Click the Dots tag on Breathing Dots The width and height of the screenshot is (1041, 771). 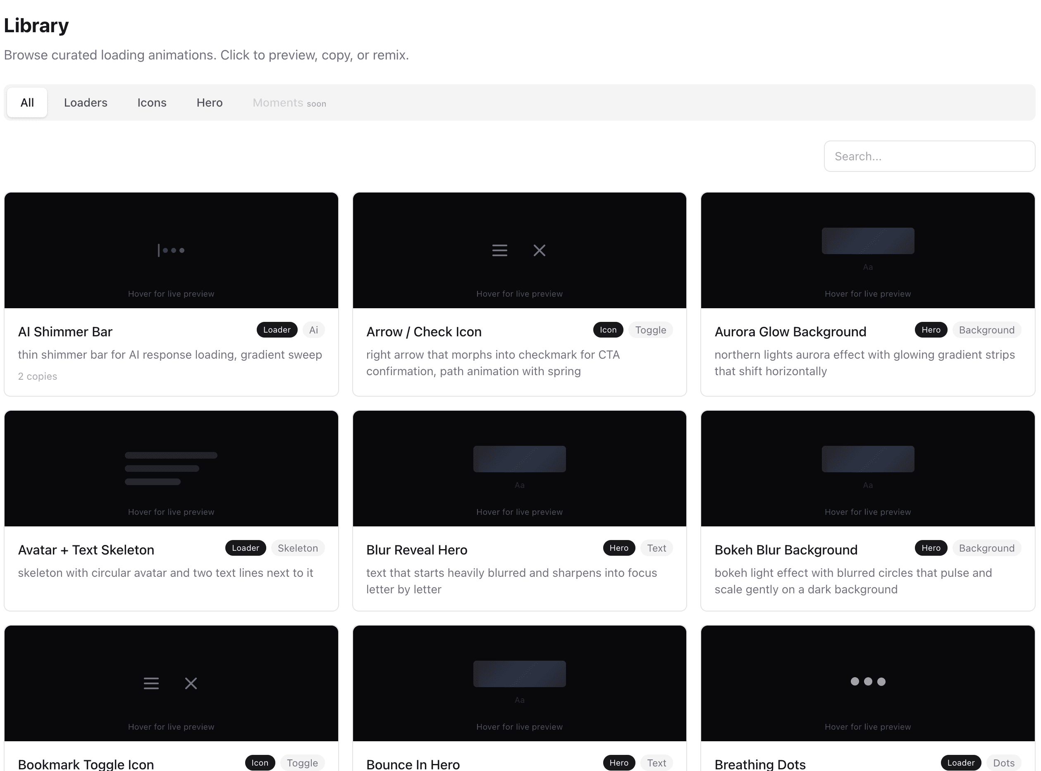pos(1004,763)
